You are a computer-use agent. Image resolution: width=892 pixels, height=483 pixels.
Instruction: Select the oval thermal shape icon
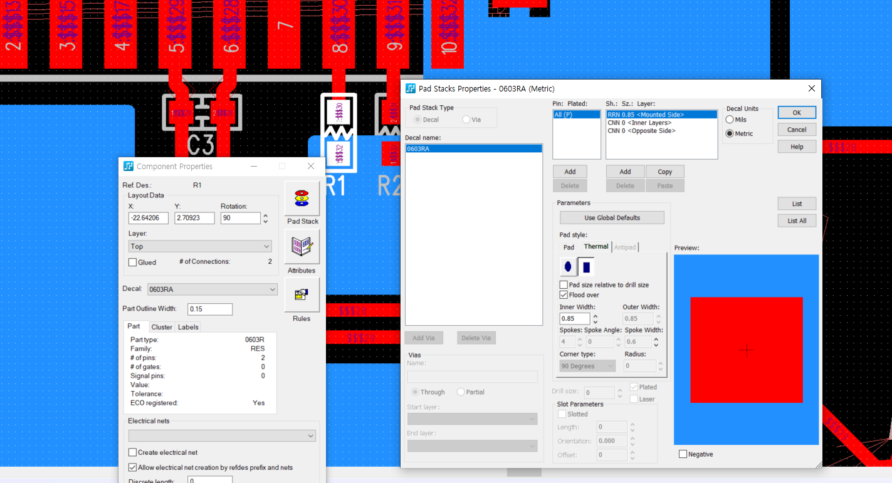[x=568, y=267]
